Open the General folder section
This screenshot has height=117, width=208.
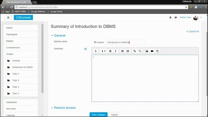(21, 61)
